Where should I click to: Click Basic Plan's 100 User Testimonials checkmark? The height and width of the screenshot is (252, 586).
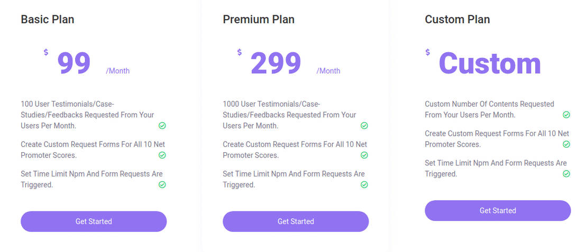[x=162, y=126]
